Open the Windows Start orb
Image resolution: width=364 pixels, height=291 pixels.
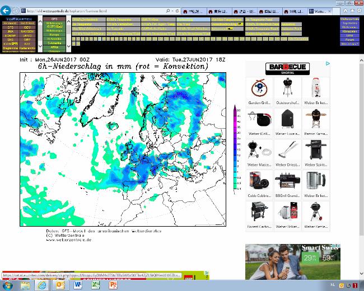tap(7, 285)
